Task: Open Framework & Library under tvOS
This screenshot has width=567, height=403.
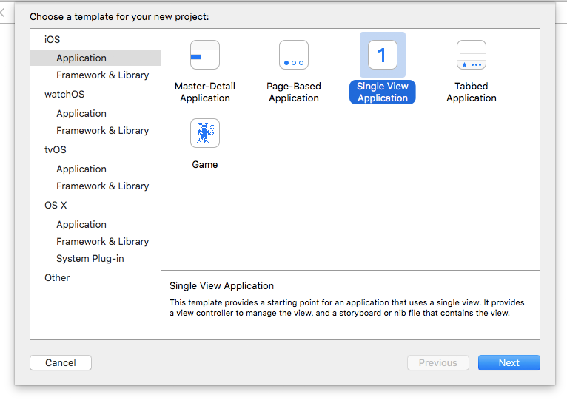Action: (x=102, y=186)
